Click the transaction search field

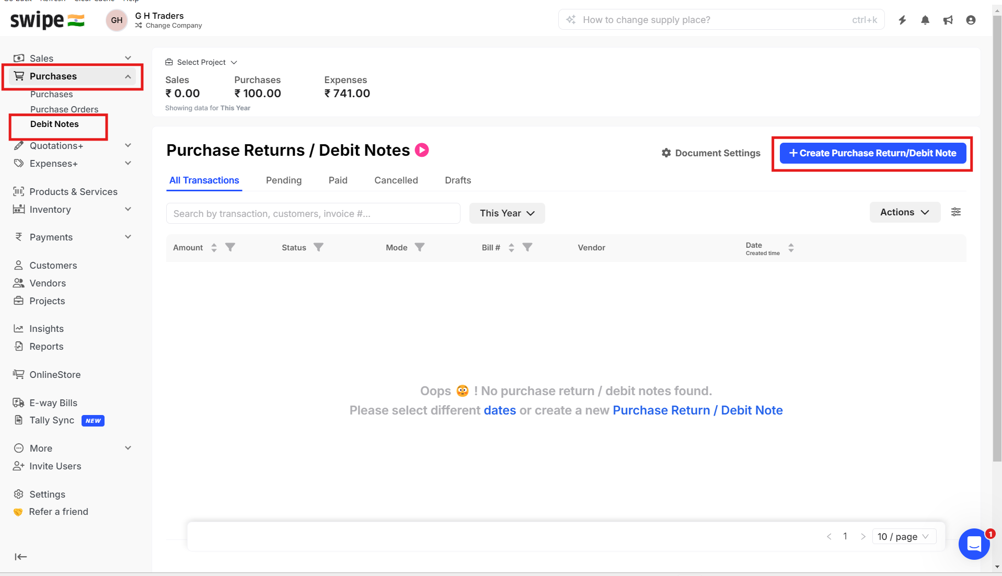coord(313,213)
